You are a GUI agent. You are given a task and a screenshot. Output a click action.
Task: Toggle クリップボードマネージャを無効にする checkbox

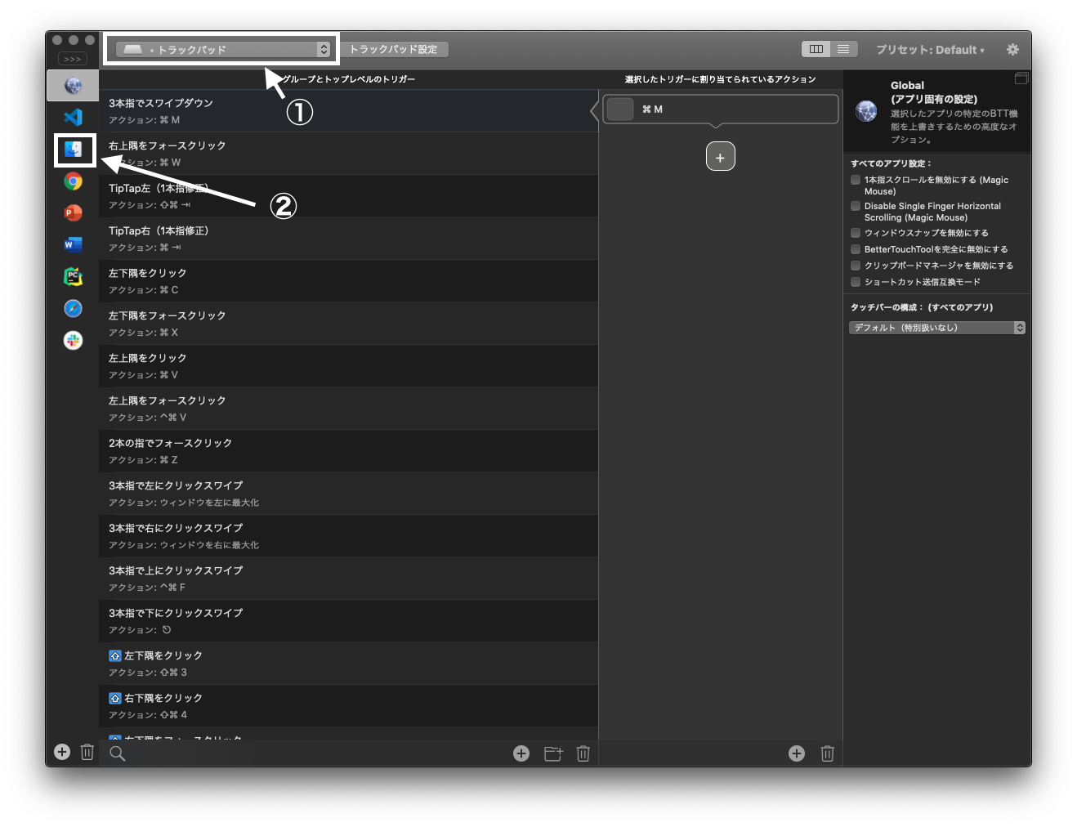856,266
